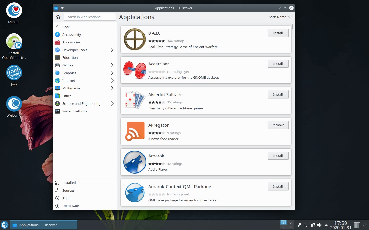The height and width of the screenshot is (230, 369).
Task: Focus the Search in 'Applications' field
Action: coord(90,17)
